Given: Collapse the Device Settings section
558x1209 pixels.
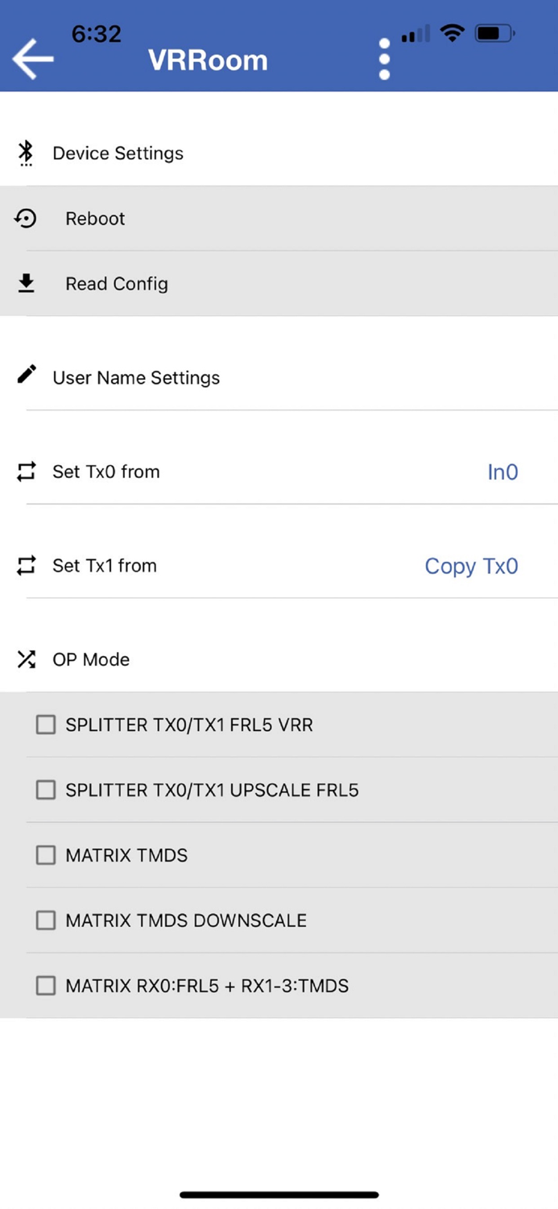Looking at the screenshot, I should click(118, 153).
